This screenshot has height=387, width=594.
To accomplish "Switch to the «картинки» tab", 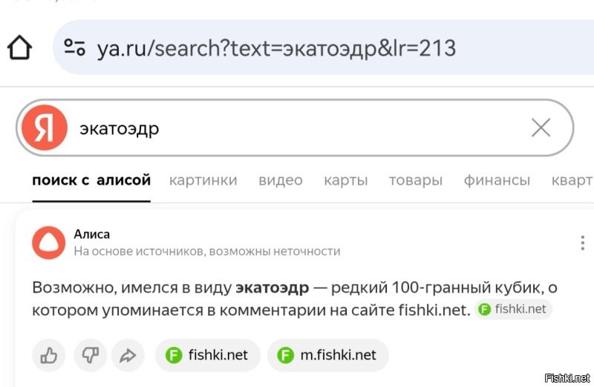I will point(203,180).
